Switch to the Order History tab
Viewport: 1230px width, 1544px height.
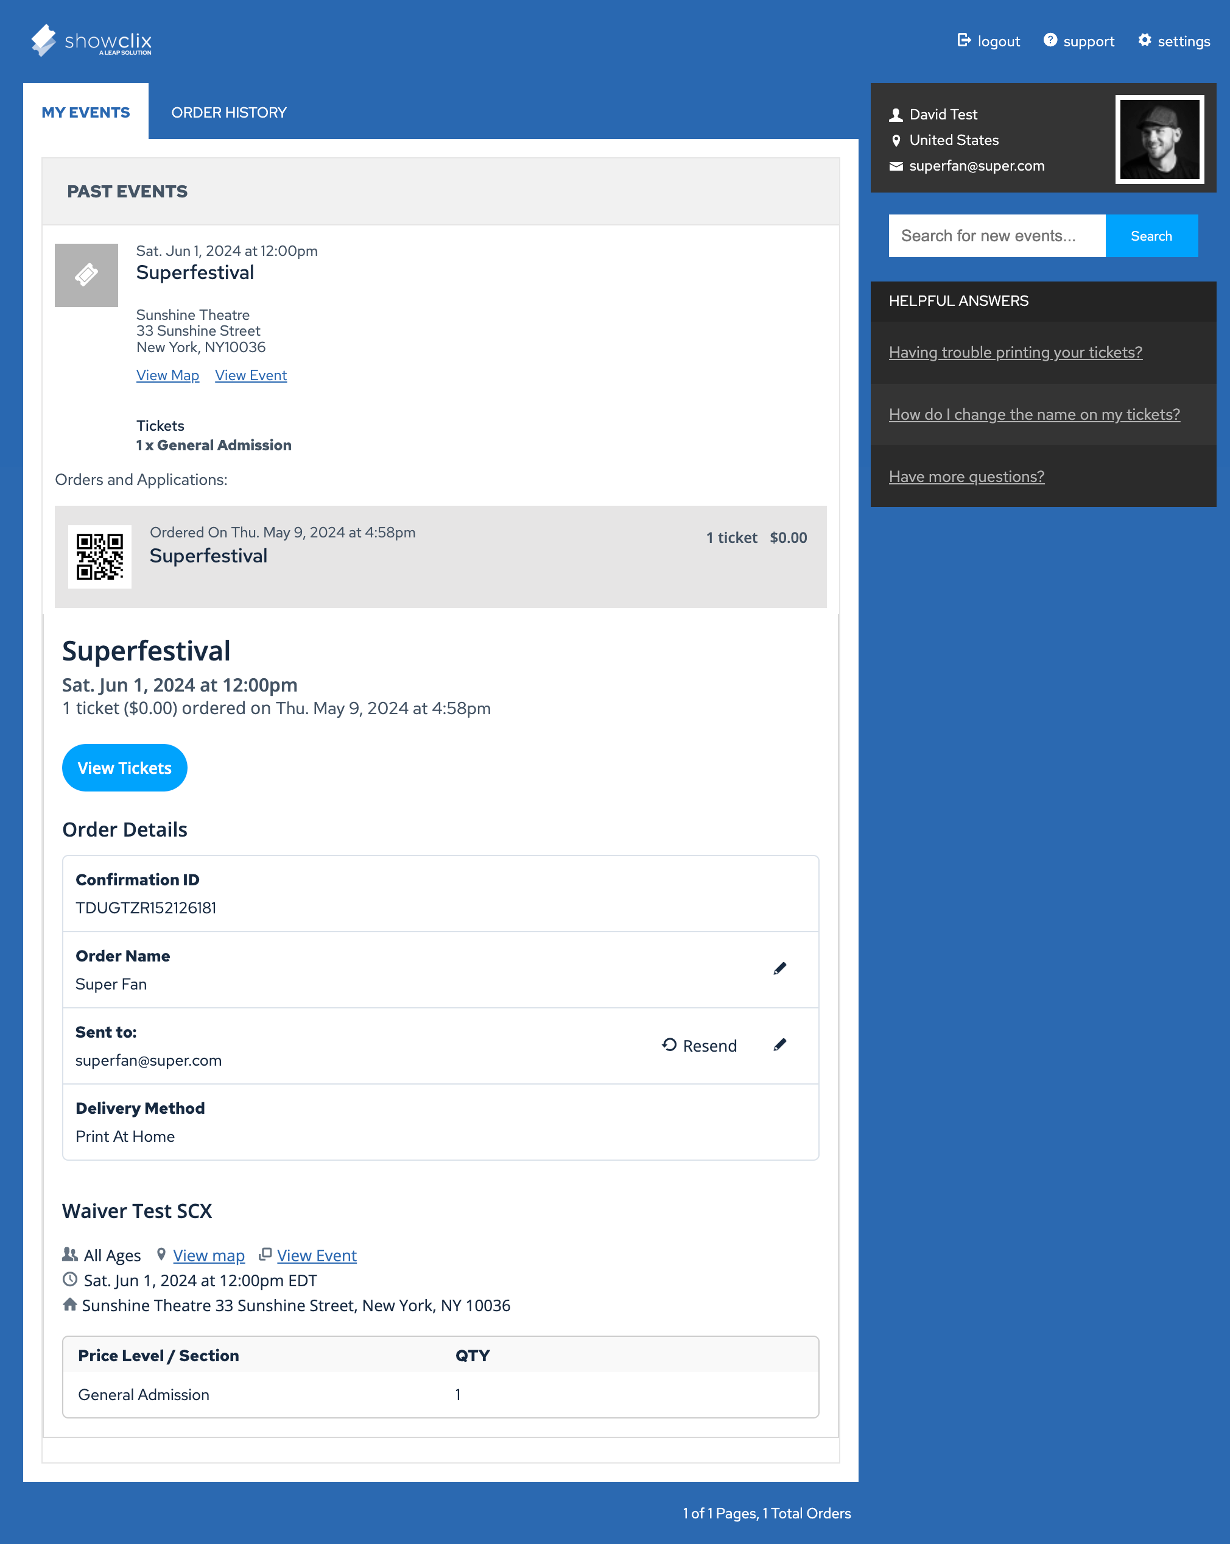tap(228, 113)
